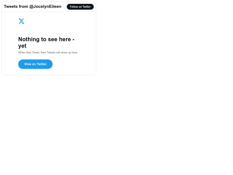Image resolution: width=233 pixels, height=175 pixels.
Task: Click the Tweets from @JocelynEileen header title
Action: click(x=32, y=6)
